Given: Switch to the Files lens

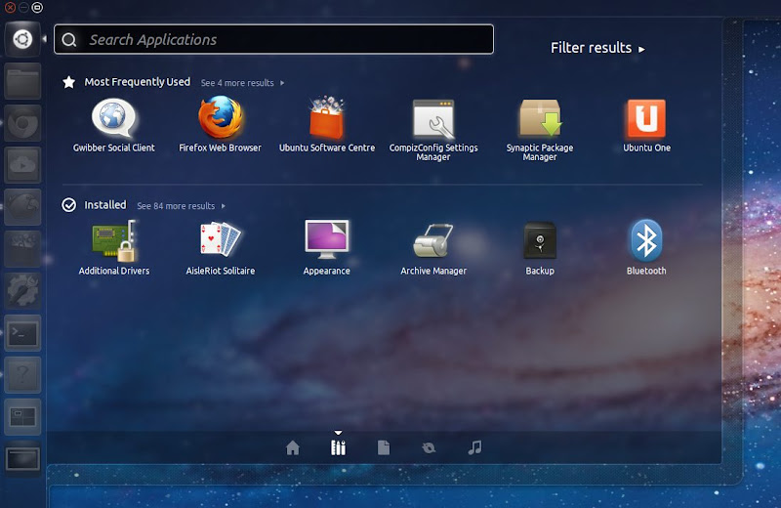Looking at the screenshot, I should [384, 447].
